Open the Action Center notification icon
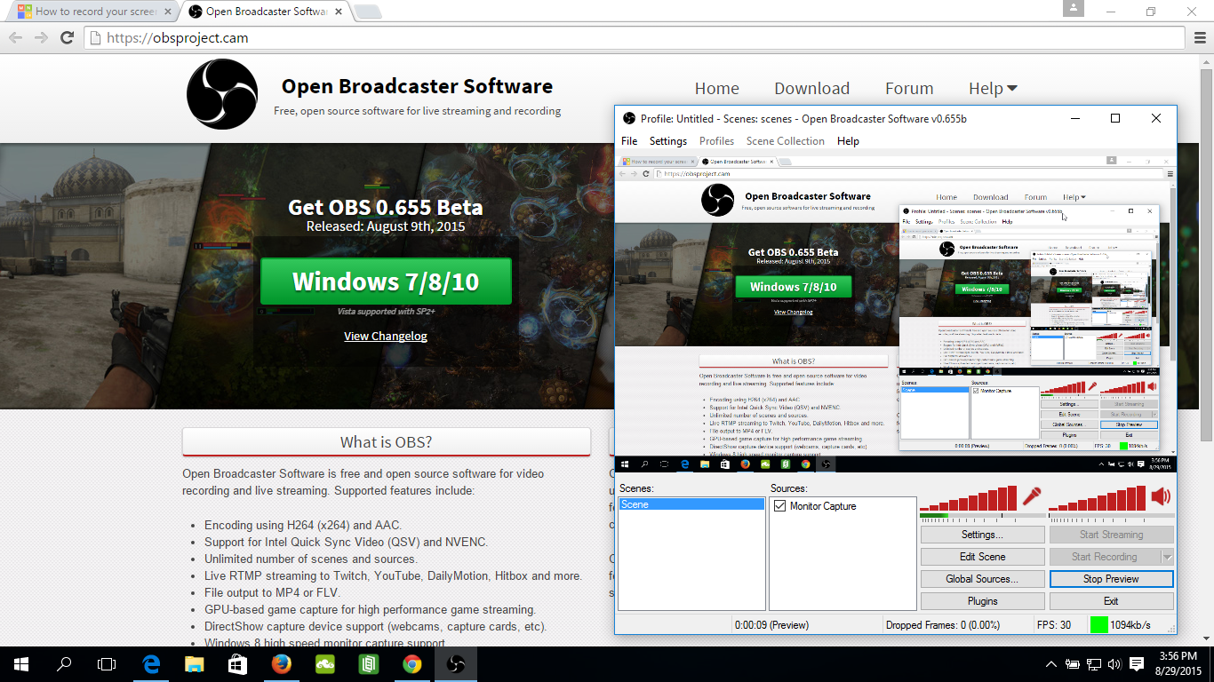 pyautogui.click(x=1137, y=663)
